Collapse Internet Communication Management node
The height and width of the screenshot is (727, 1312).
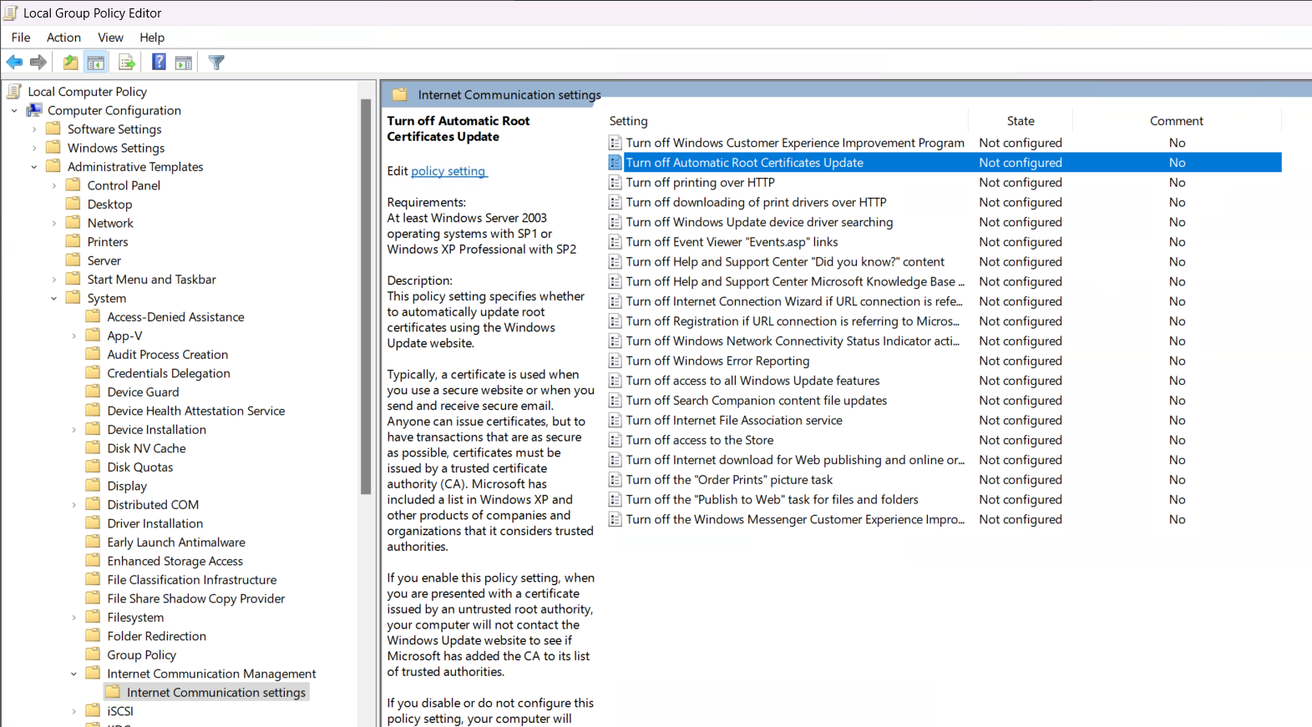tap(73, 674)
